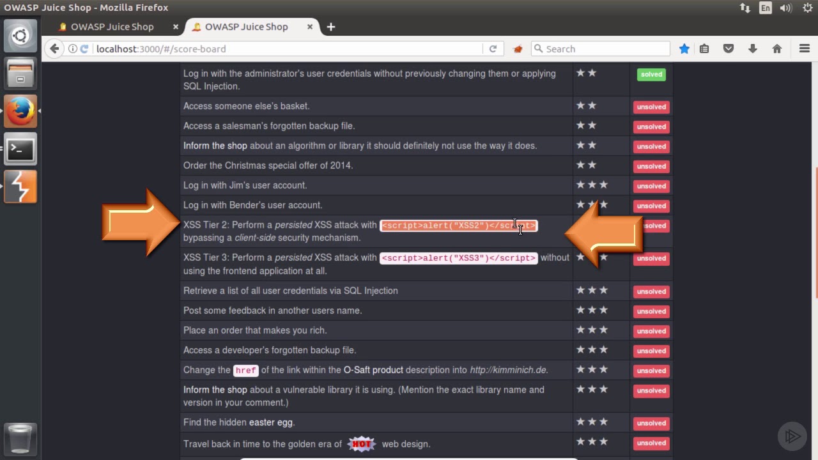The width and height of the screenshot is (818, 460).
Task: Click unsolved badge for hidden easter egg
Action: (651, 423)
